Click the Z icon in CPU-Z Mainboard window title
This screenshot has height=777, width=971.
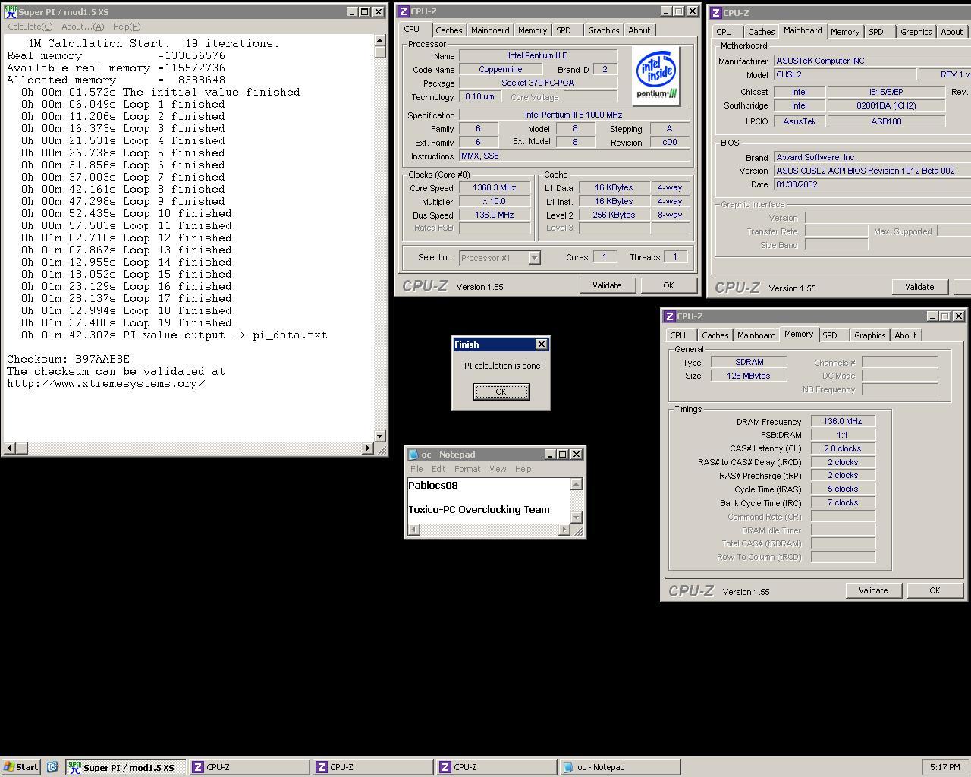pos(715,13)
